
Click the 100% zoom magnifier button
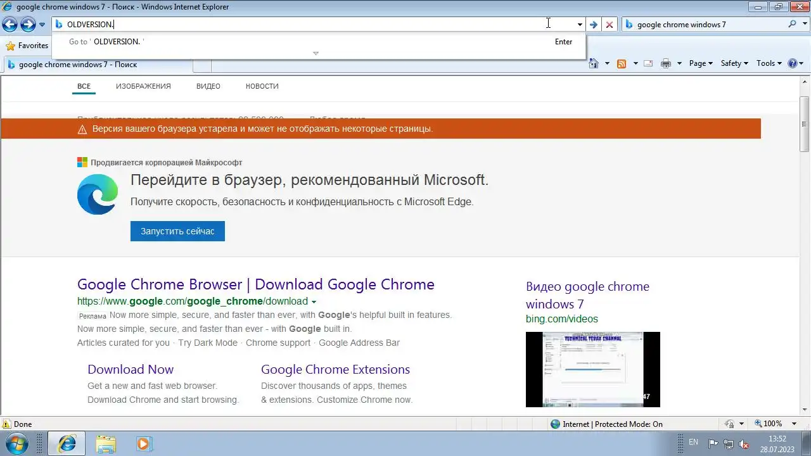pyautogui.click(x=769, y=424)
